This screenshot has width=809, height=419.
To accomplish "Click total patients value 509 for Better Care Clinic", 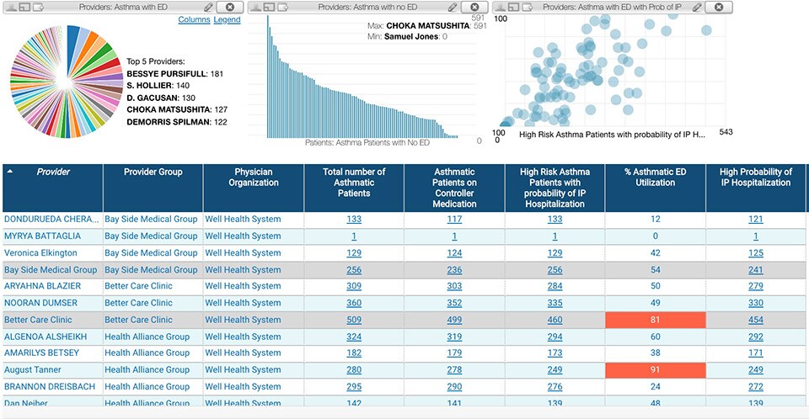I will (x=354, y=320).
